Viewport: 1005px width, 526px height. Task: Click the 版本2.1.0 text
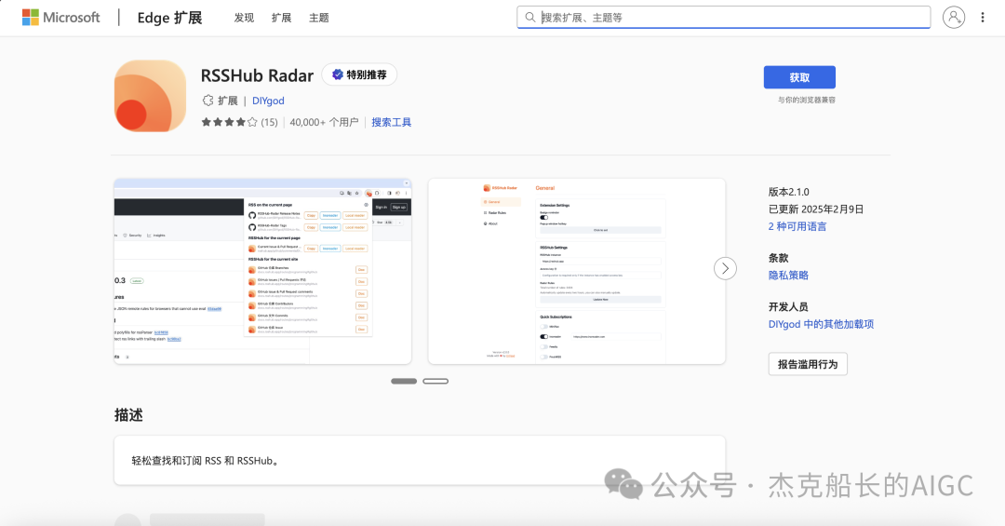[x=789, y=192]
